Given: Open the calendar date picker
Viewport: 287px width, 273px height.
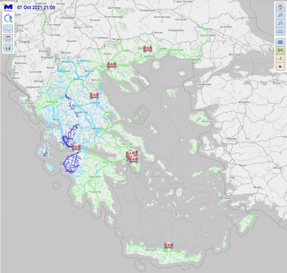Looking at the screenshot, I should pyautogui.click(x=8, y=38).
